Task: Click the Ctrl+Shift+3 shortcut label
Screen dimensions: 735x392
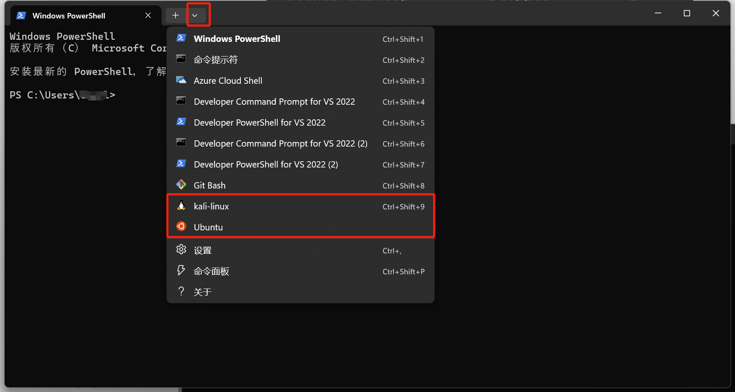Action: (x=403, y=81)
